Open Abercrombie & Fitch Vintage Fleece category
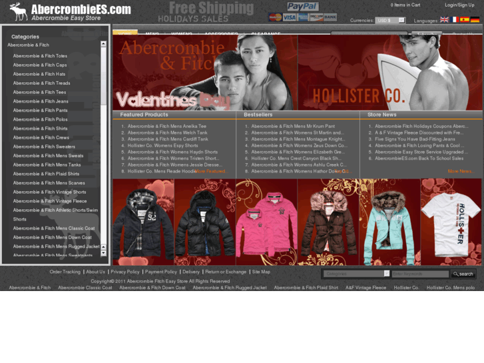Viewport: 484px width, 363px height. click(x=50, y=200)
